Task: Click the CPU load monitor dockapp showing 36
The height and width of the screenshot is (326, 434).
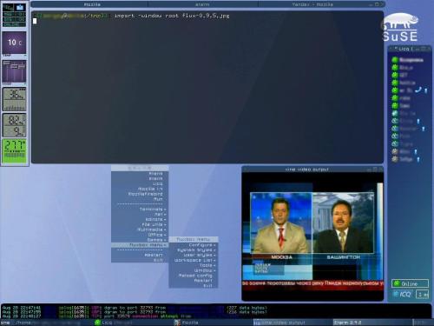Action: coord(14,99)
